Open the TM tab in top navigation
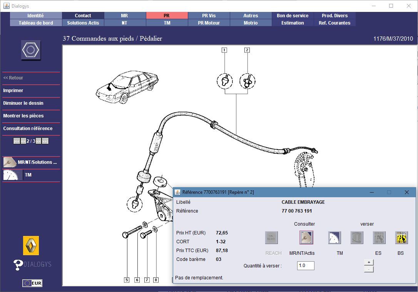 point(167,23)
